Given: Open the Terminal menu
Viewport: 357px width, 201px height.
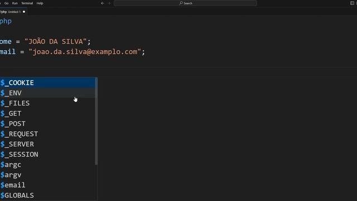Looking at the screenshot, I should 27,3.
